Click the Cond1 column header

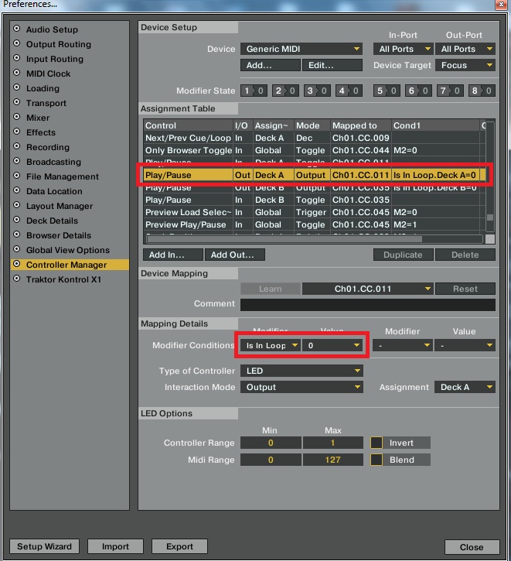pos(435,125)
